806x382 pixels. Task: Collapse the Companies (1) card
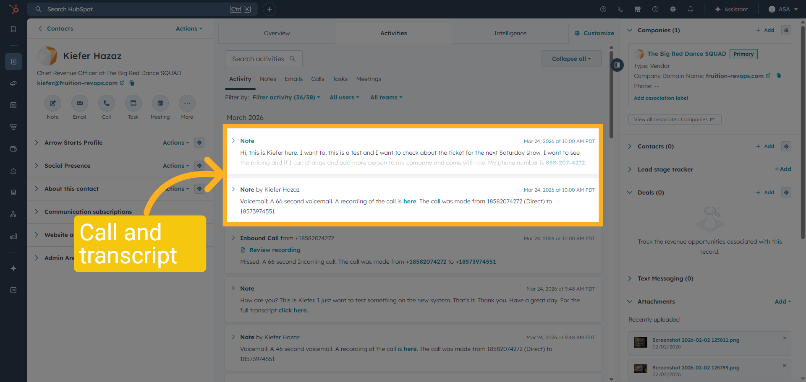(x=630, y=30)
